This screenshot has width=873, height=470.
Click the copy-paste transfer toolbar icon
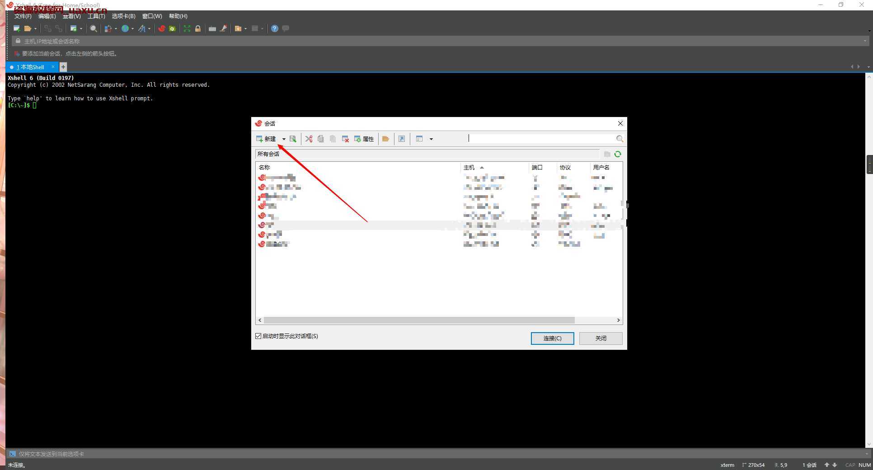tap(108, 28)
